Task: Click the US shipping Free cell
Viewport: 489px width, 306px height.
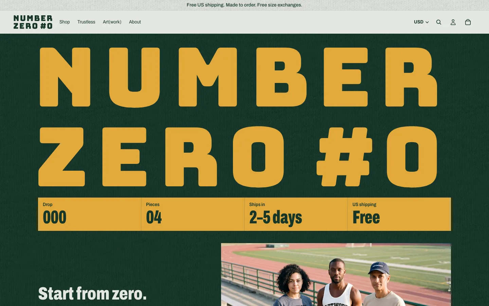Action: pyautogui.click(x=399, y=214)
